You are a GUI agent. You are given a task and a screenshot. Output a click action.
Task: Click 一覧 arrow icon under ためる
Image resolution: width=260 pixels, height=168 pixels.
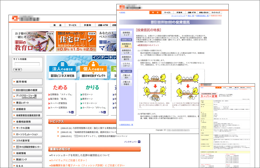click(x=72, y=112)
